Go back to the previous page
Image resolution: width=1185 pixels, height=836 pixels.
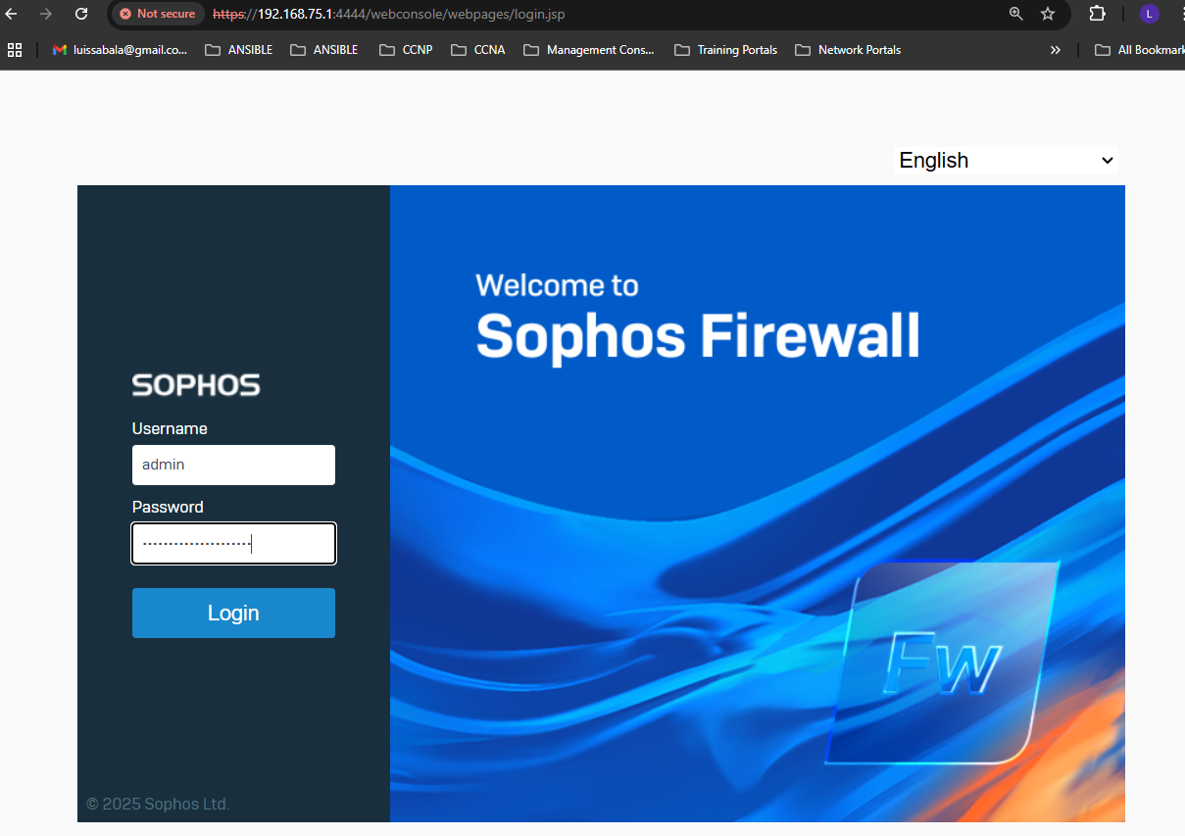point(12,14)
